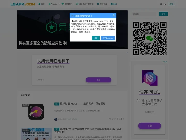Click the 置顶 tag beside the 星球影视 article title
The image size is (186, 140).
[57, 104]
